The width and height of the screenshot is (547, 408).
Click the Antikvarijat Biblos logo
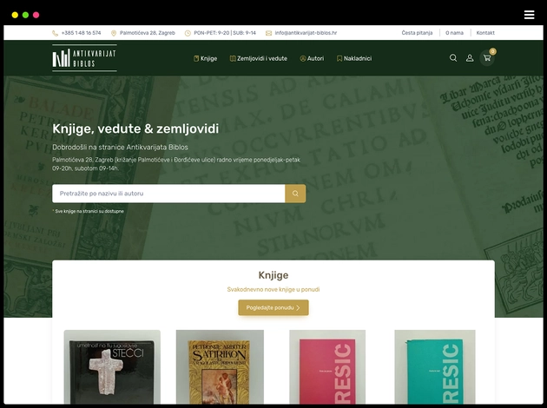click(x=84, y=58)
